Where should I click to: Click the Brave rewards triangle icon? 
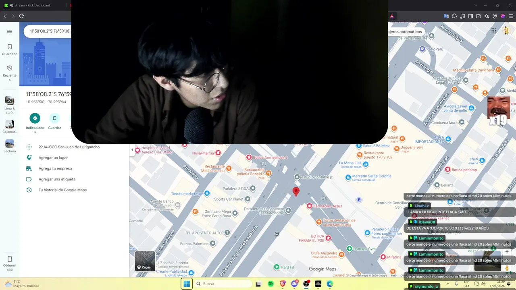391,16
